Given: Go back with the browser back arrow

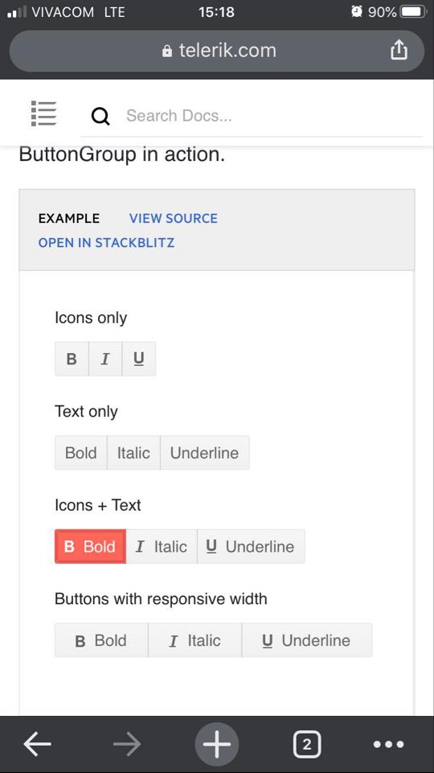Looking at the screenshot, I should click(x=38, y=743).
